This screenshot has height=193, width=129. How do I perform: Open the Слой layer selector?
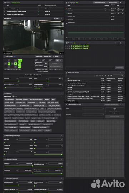[93, 108]
